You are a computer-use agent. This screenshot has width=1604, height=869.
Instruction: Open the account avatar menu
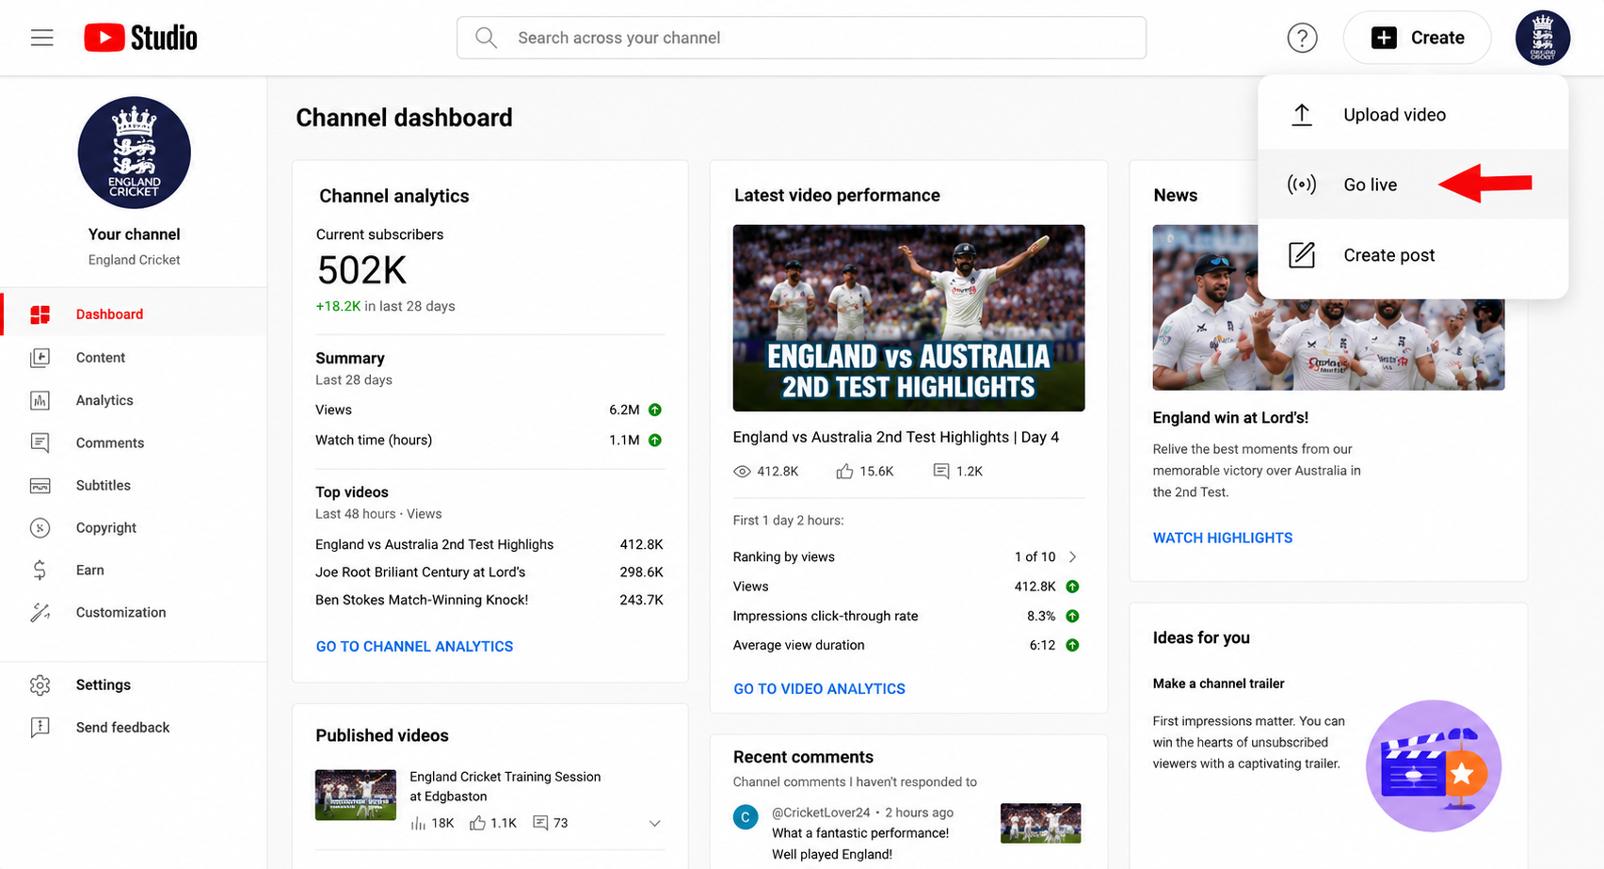tap(1542, 38)
